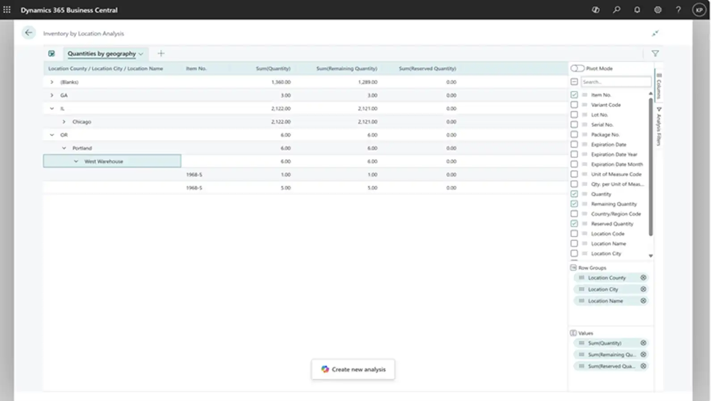The width and height of the screenshot is (711, 401).
Task: Remove Location City from Row Groups
Action: (643, 289)
